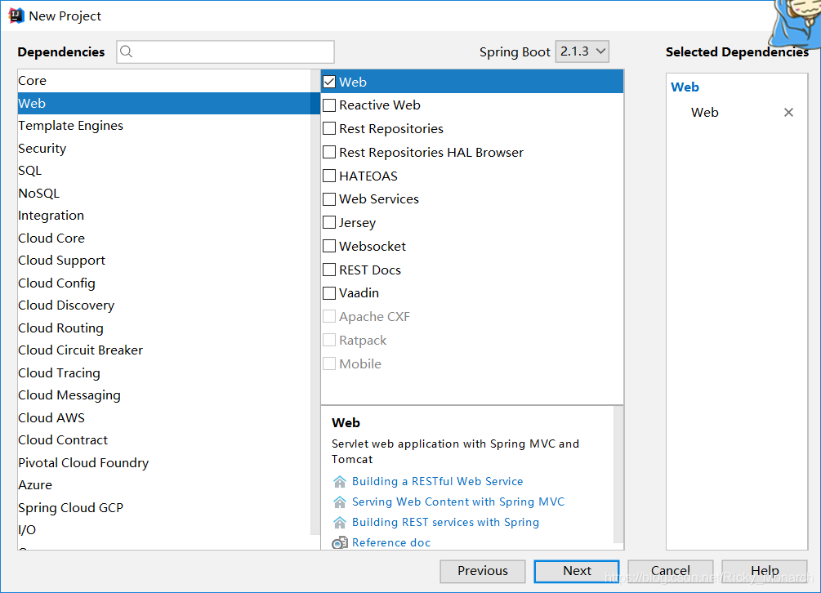
Task: Focus the Dependencies search field
Action: pos(225,51)
